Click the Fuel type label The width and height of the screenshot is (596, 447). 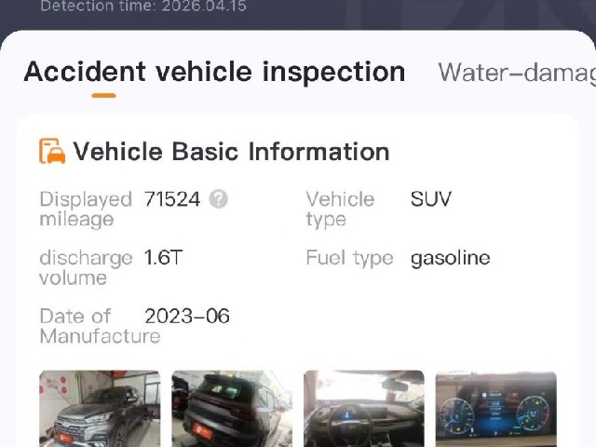pyautogui.click(x=349, y=259)
